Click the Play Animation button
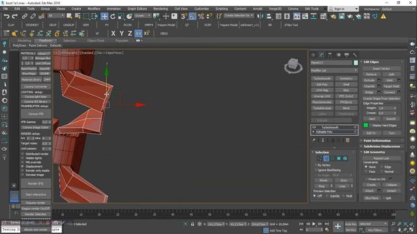The width and height of the screenshot is (417, 234). coord(314,224)
